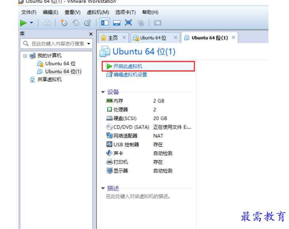This screenshot has width=289, height=229.
Task: Switch to the 主页 tab
Action: pos(113,38)
